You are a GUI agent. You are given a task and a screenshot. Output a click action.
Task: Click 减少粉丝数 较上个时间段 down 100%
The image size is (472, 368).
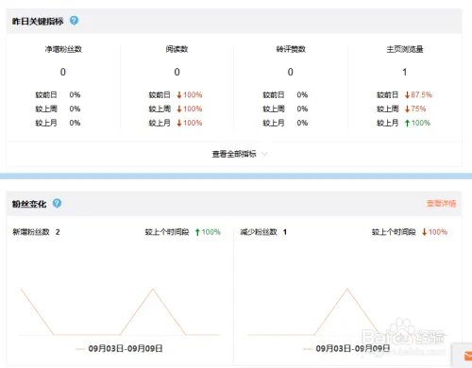coord(435,232)
